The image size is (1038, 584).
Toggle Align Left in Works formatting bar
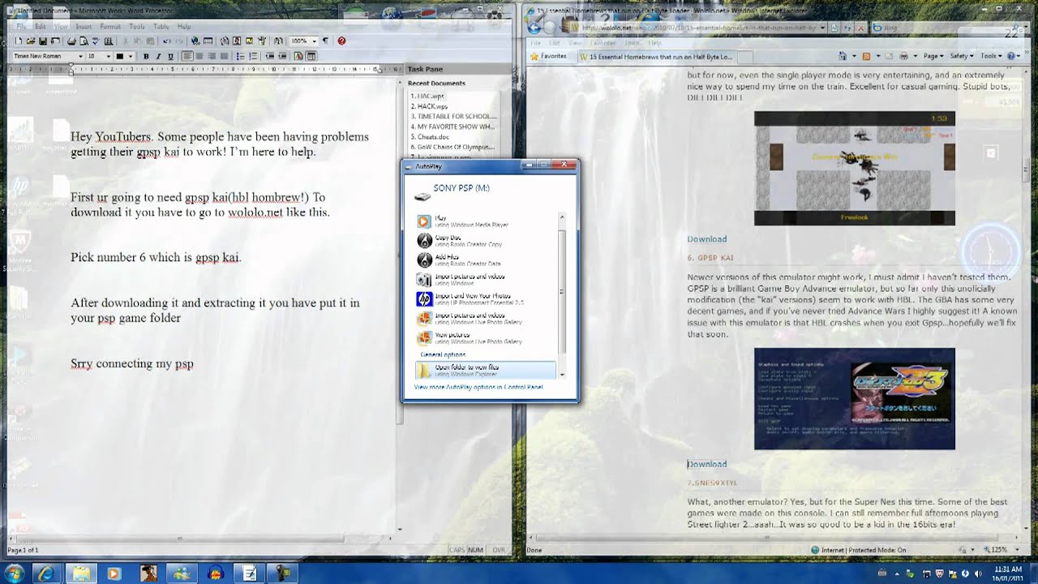click(187, 57)
